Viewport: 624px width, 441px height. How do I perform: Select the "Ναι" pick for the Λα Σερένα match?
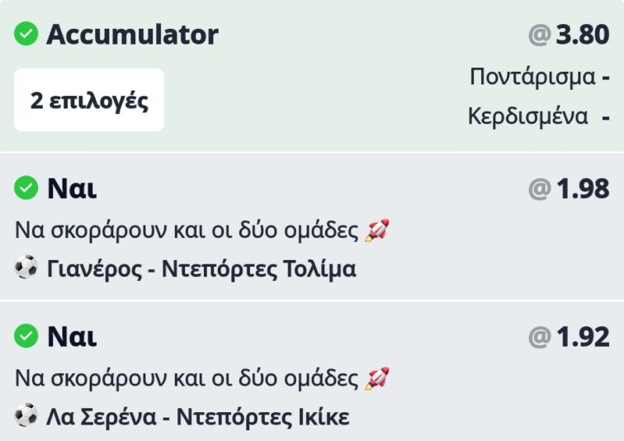[72, 337]
